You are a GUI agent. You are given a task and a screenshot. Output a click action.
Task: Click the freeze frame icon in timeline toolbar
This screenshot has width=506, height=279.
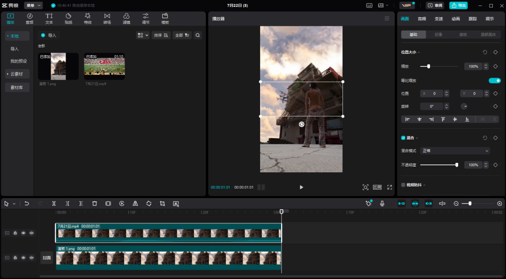click(x=108, y=204)
